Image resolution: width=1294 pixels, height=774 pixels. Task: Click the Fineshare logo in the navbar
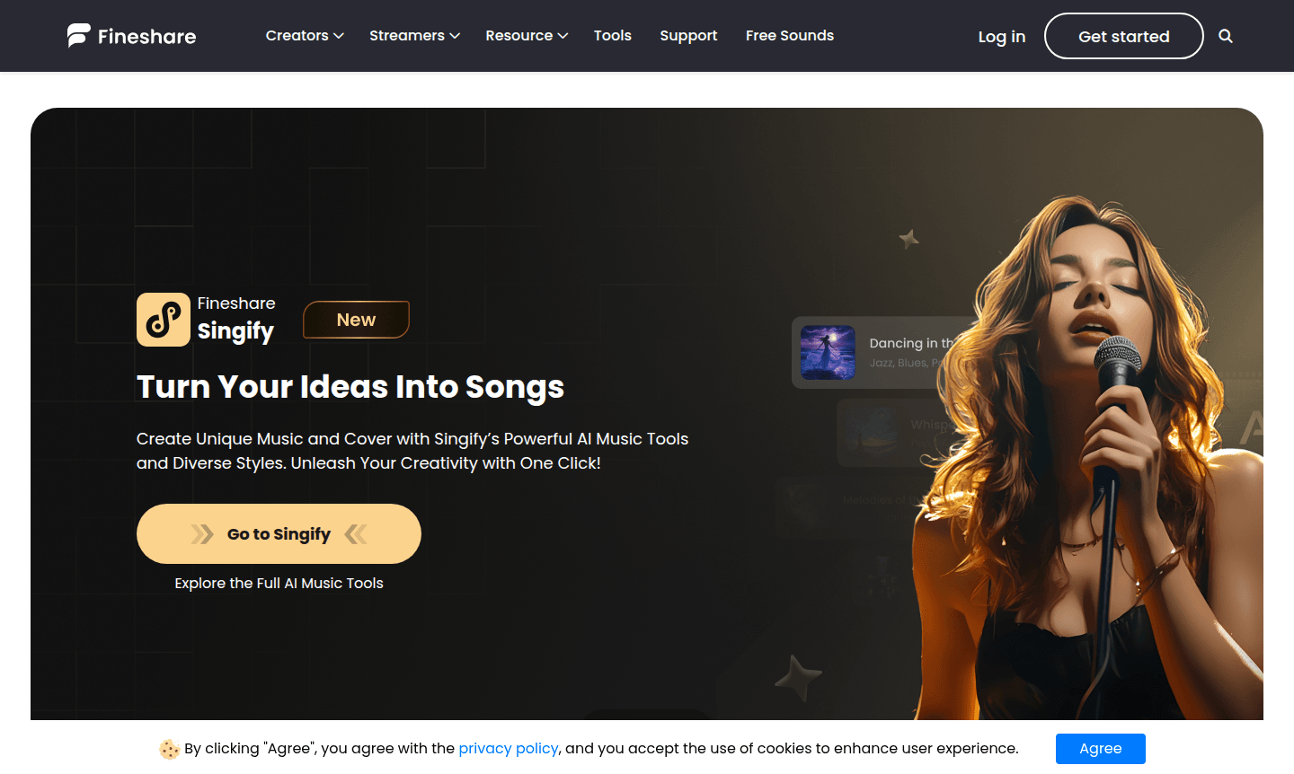130,36
